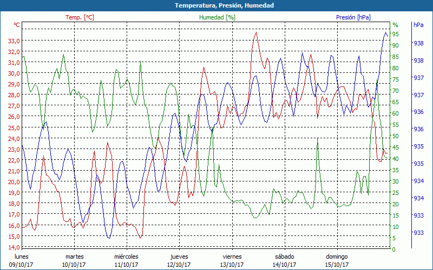
Task: Select the blue Presión [hPa] legend label
Action: coord(353,17)
